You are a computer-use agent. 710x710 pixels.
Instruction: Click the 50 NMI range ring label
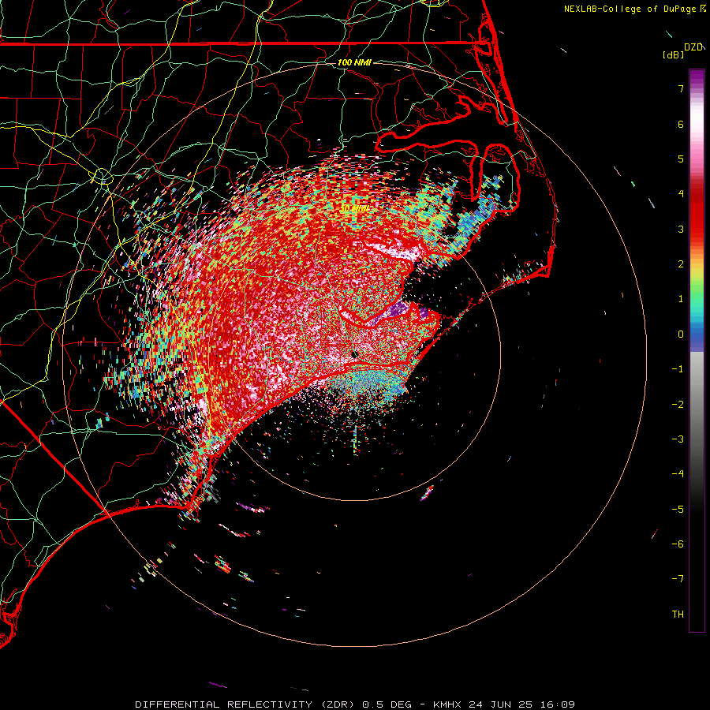354,209
